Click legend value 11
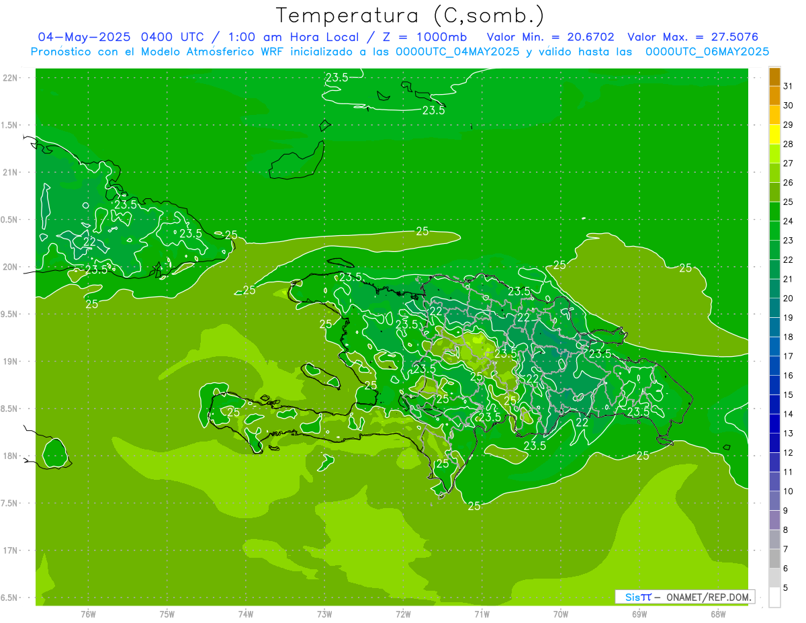The image size is (806, 623). tap(789, 472)
